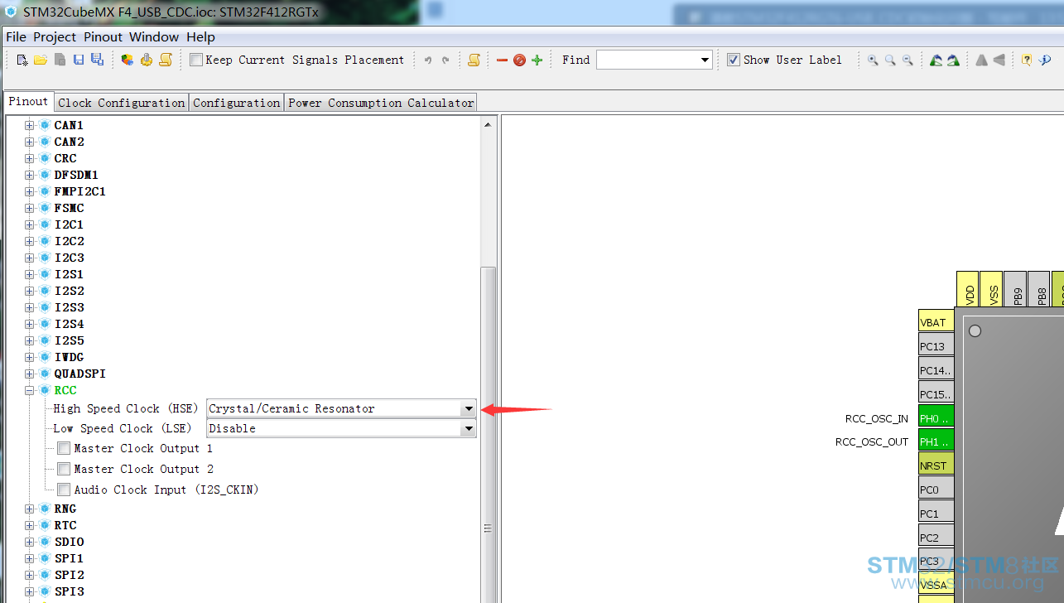
Task: Enable Master Clock Output 1 checkbox
Action: pyautogui.click(x=64, y=448)
